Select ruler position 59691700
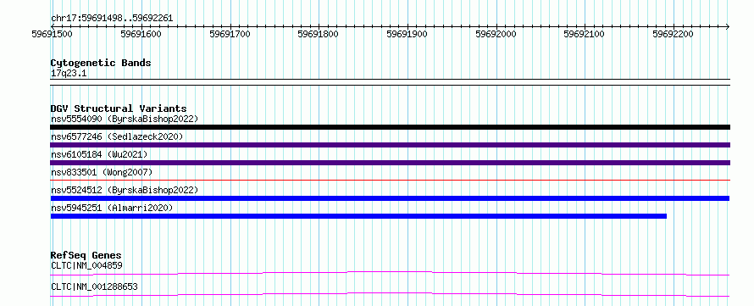Viewport: 754px width, 306px height. tap(230, 34)
